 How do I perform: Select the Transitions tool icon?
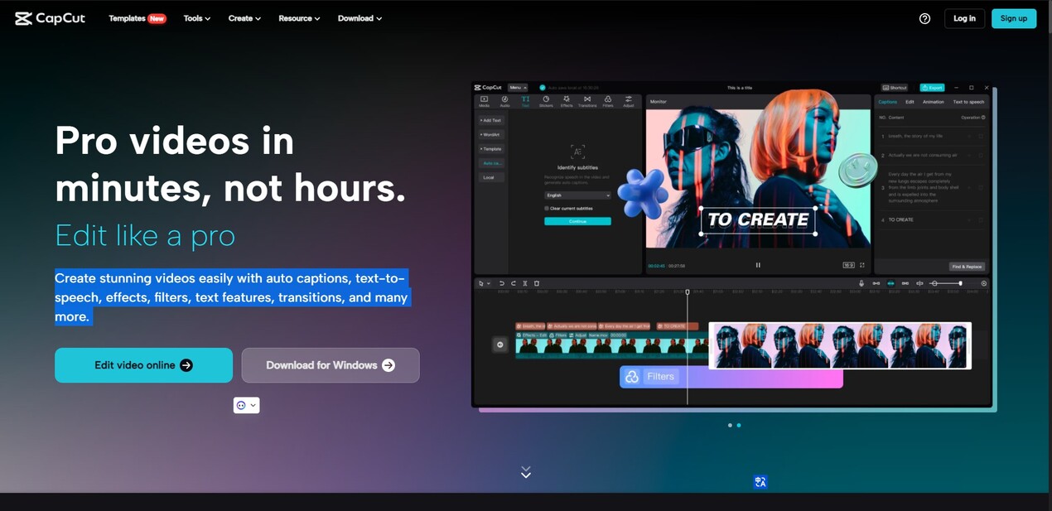pyautogui.click(x=587, y=101)
